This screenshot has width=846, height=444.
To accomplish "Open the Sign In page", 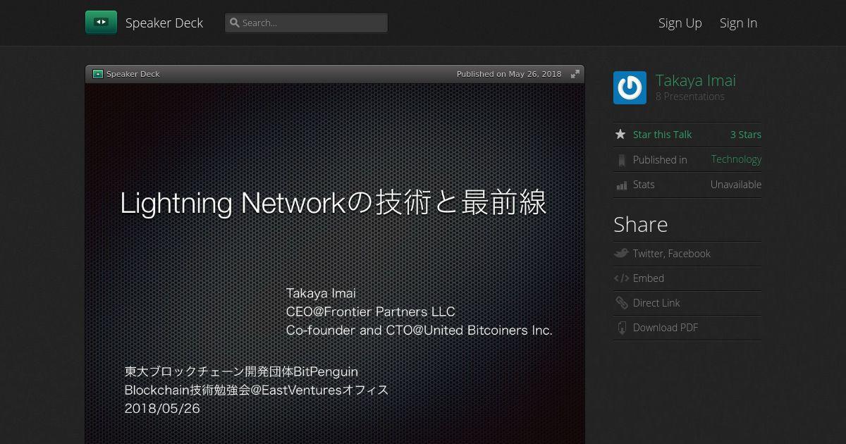I will tap(738, 23).
